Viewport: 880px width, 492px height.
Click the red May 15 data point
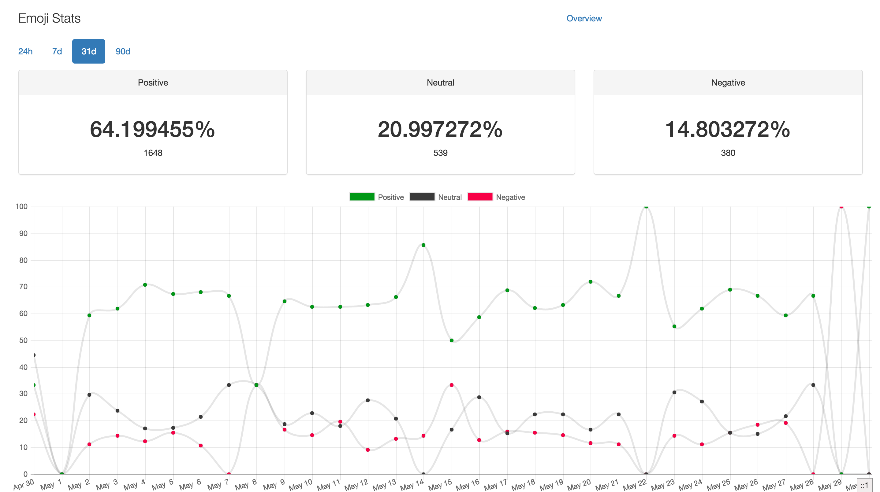[x=451, y=385]
